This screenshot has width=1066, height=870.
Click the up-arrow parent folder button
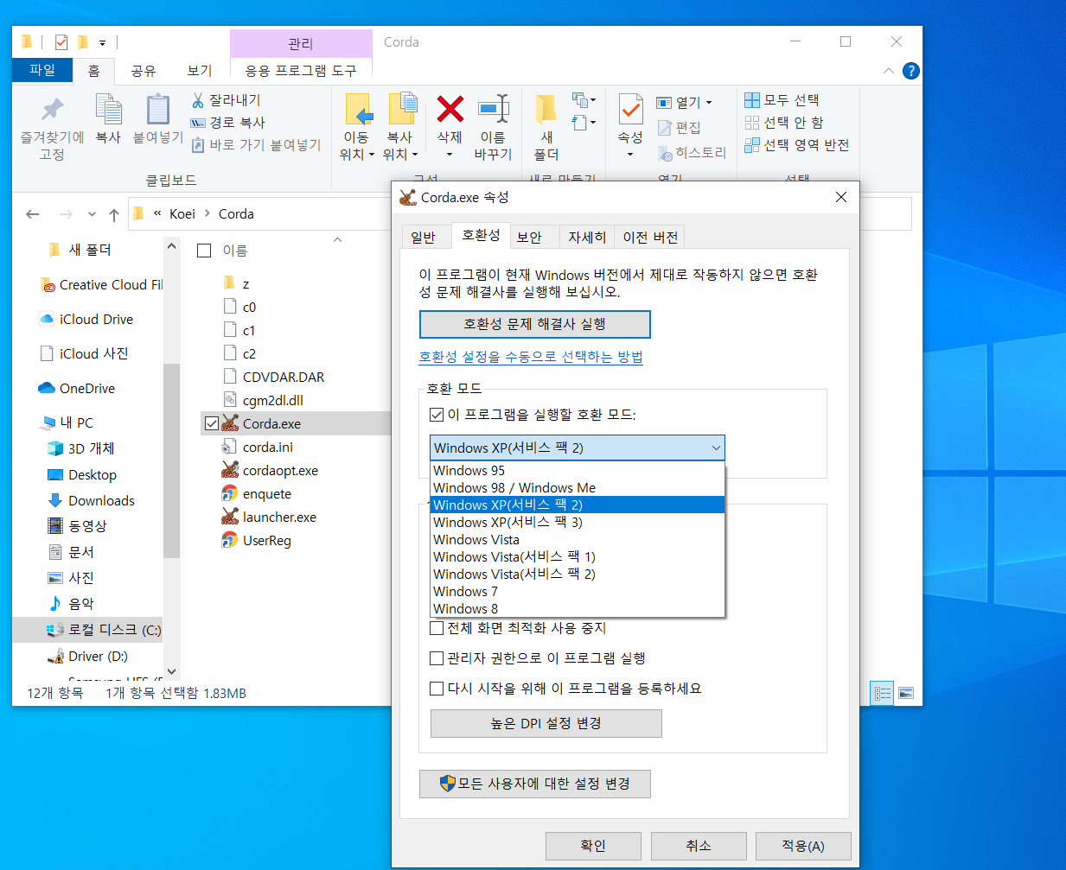(114, 214)
